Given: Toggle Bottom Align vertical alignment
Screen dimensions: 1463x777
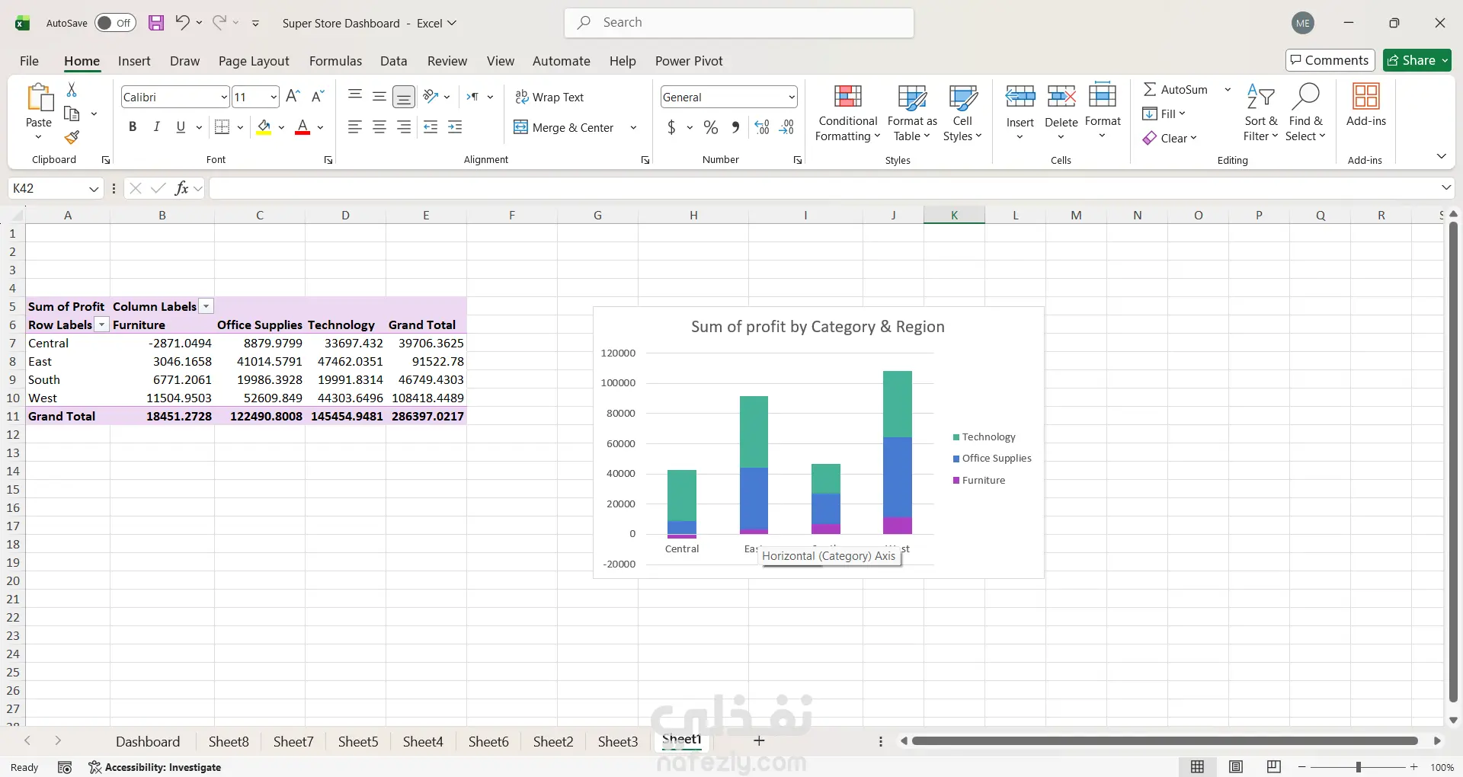Looking at the screenshot, I should click(x=404, y=97).
